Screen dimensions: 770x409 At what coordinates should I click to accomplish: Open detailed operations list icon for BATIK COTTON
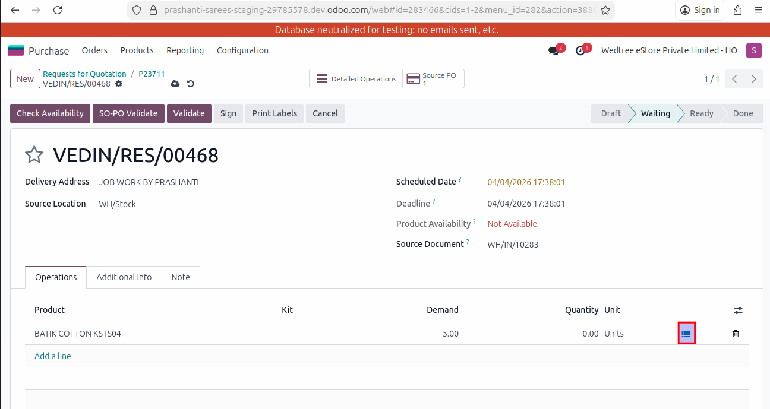click(686, 334)
